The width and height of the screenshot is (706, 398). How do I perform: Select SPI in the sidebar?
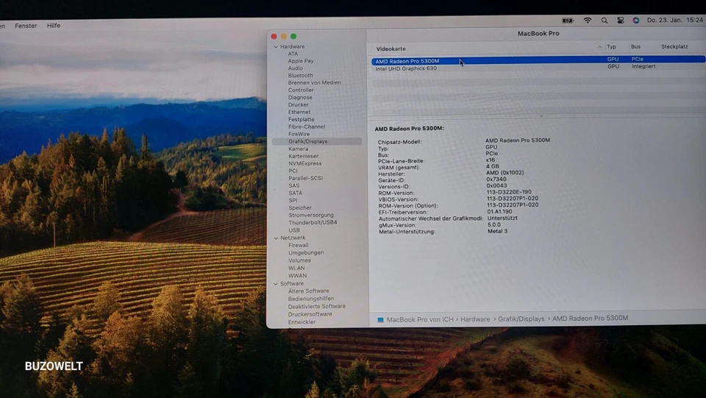pyautogui.click(x=293, y=200)
